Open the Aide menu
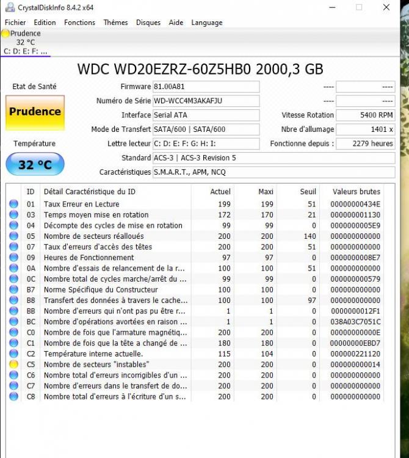Screen dimensions: 409x458 (176, 23)
